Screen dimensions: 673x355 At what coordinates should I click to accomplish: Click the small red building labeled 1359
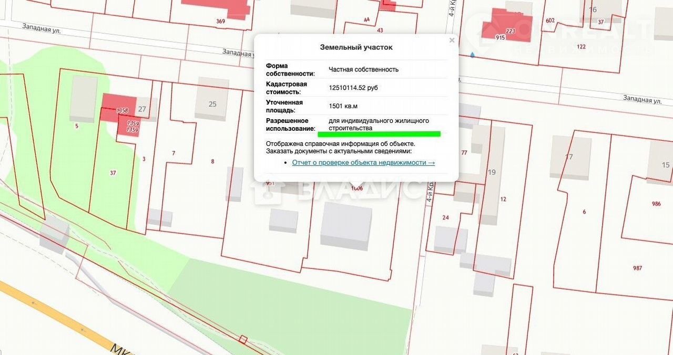(131, 127)
